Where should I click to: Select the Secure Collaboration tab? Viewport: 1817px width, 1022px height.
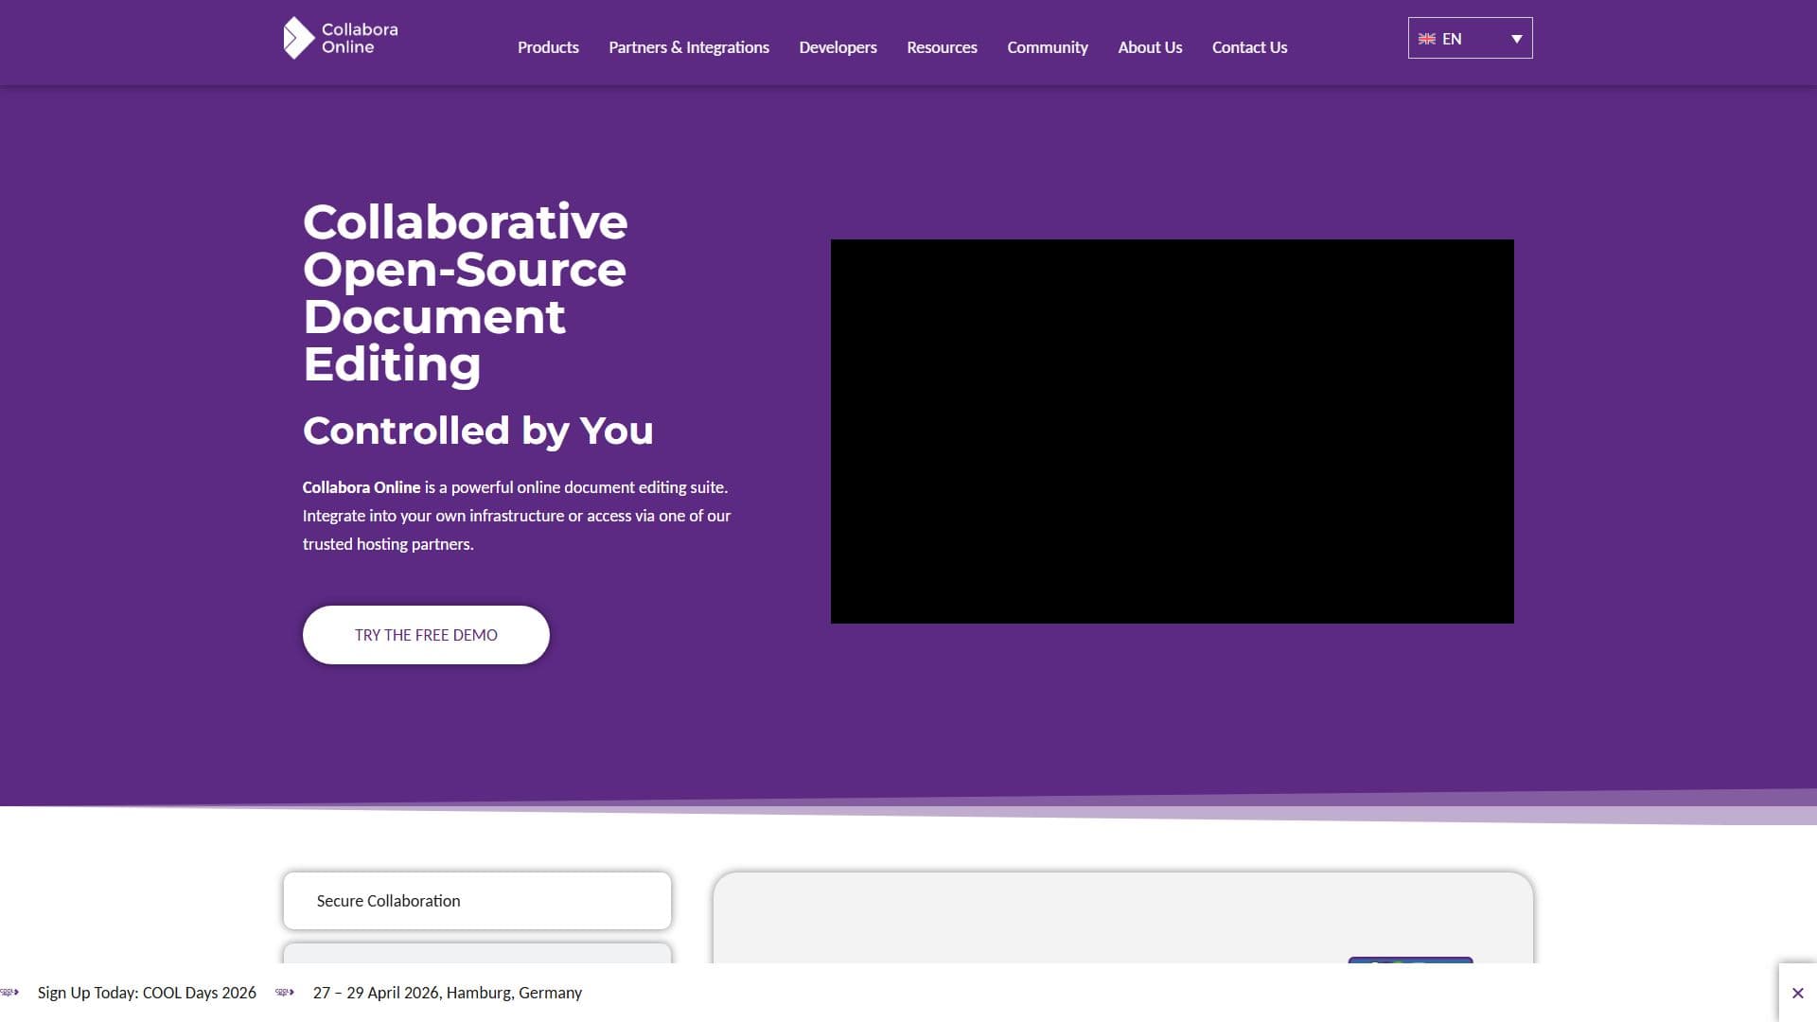477,901
